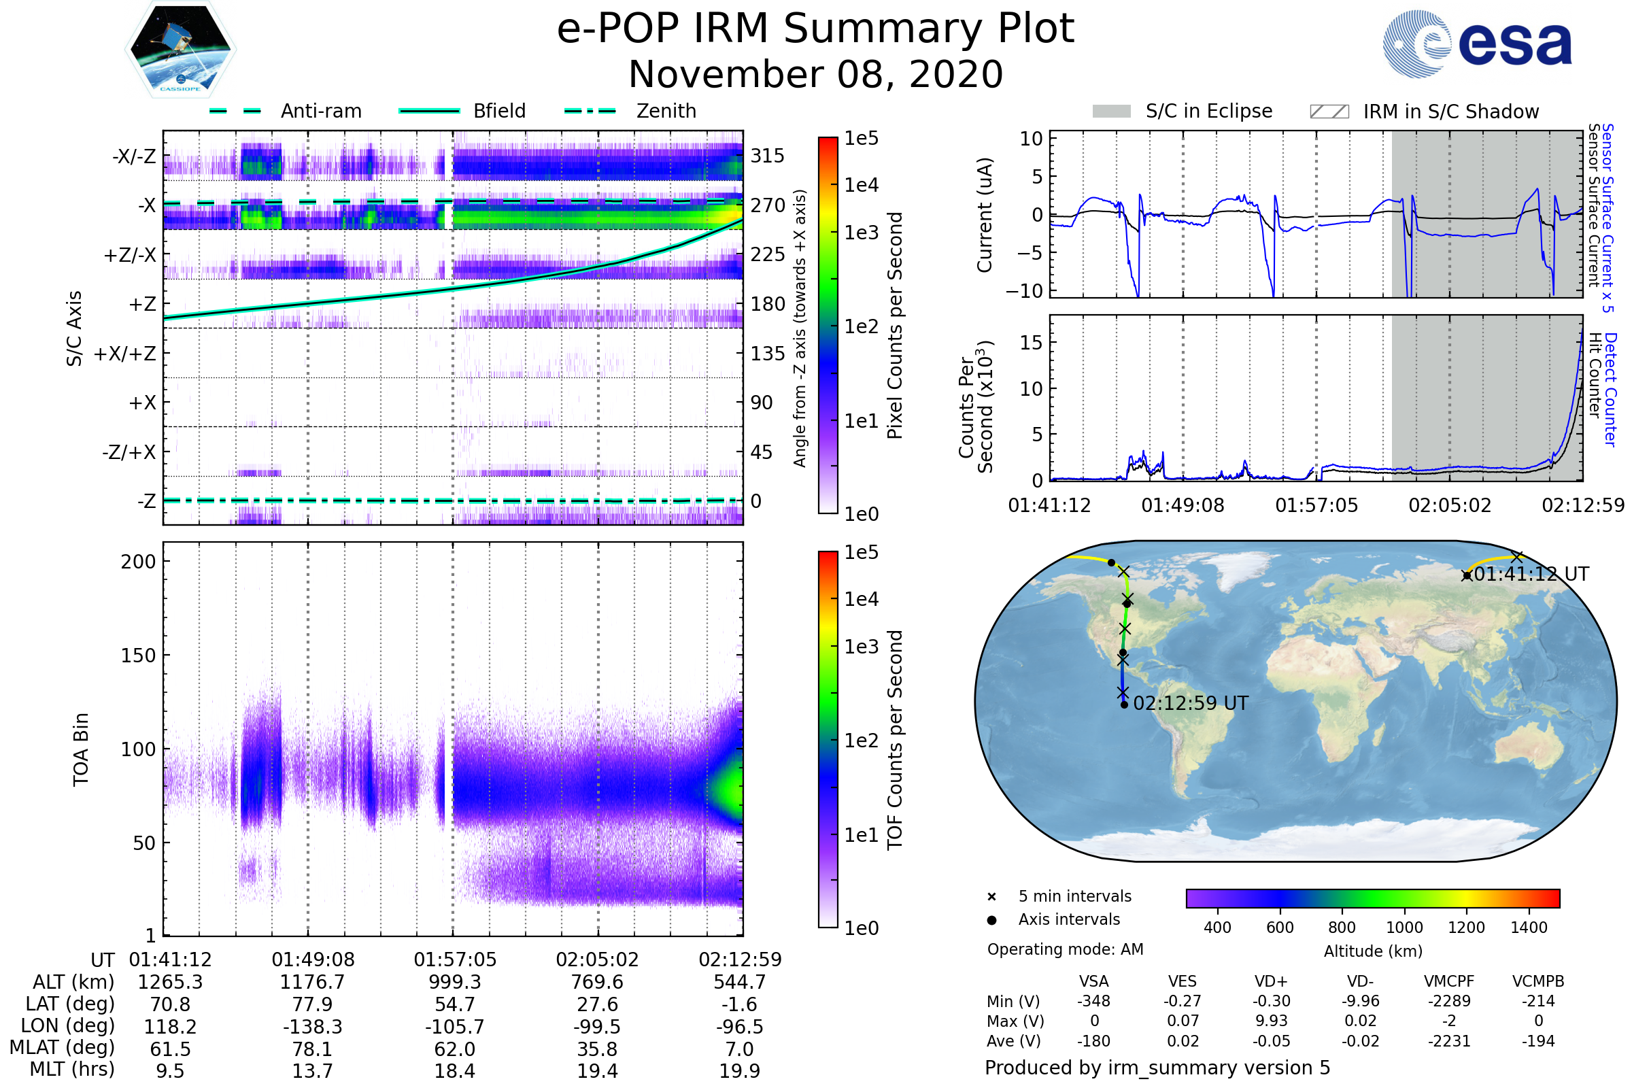The image size is (1632, 1088).
Task: Click the IRM in S/C Shadow hatched swatch
Action: [x=1329, y=112]
